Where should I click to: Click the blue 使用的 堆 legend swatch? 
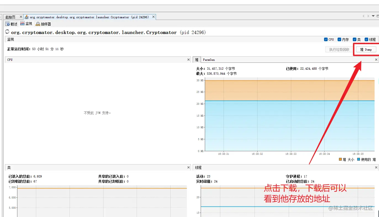pyautogui.click(x=359, y=160)
